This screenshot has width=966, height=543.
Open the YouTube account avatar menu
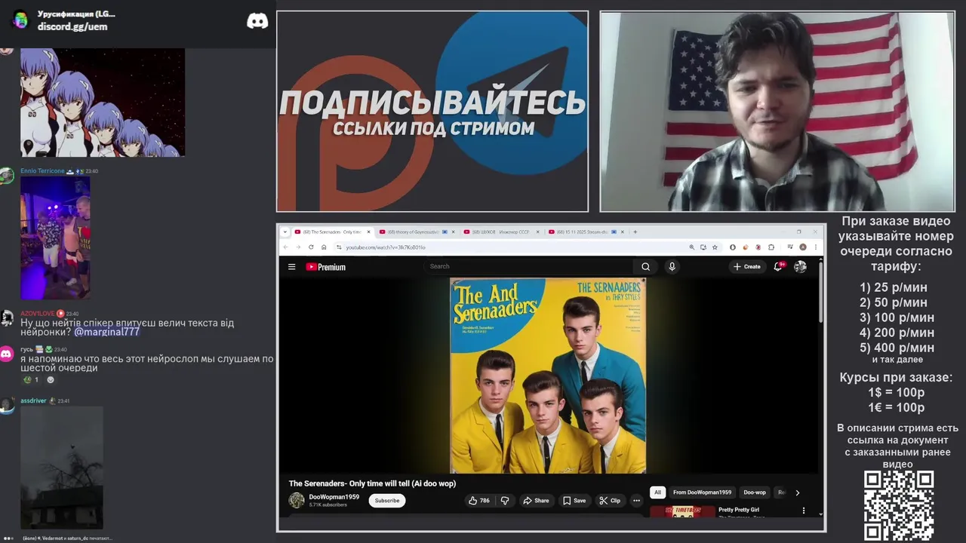(x=800, y=266)
